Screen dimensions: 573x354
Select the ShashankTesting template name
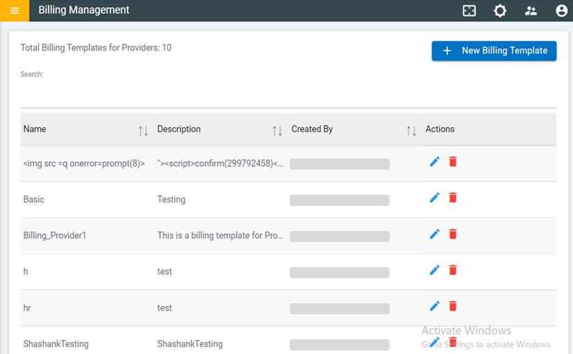(56, 344)
